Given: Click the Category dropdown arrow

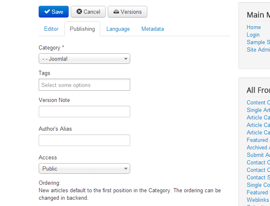Looking at the screenshot, I should tap(126, 59).
